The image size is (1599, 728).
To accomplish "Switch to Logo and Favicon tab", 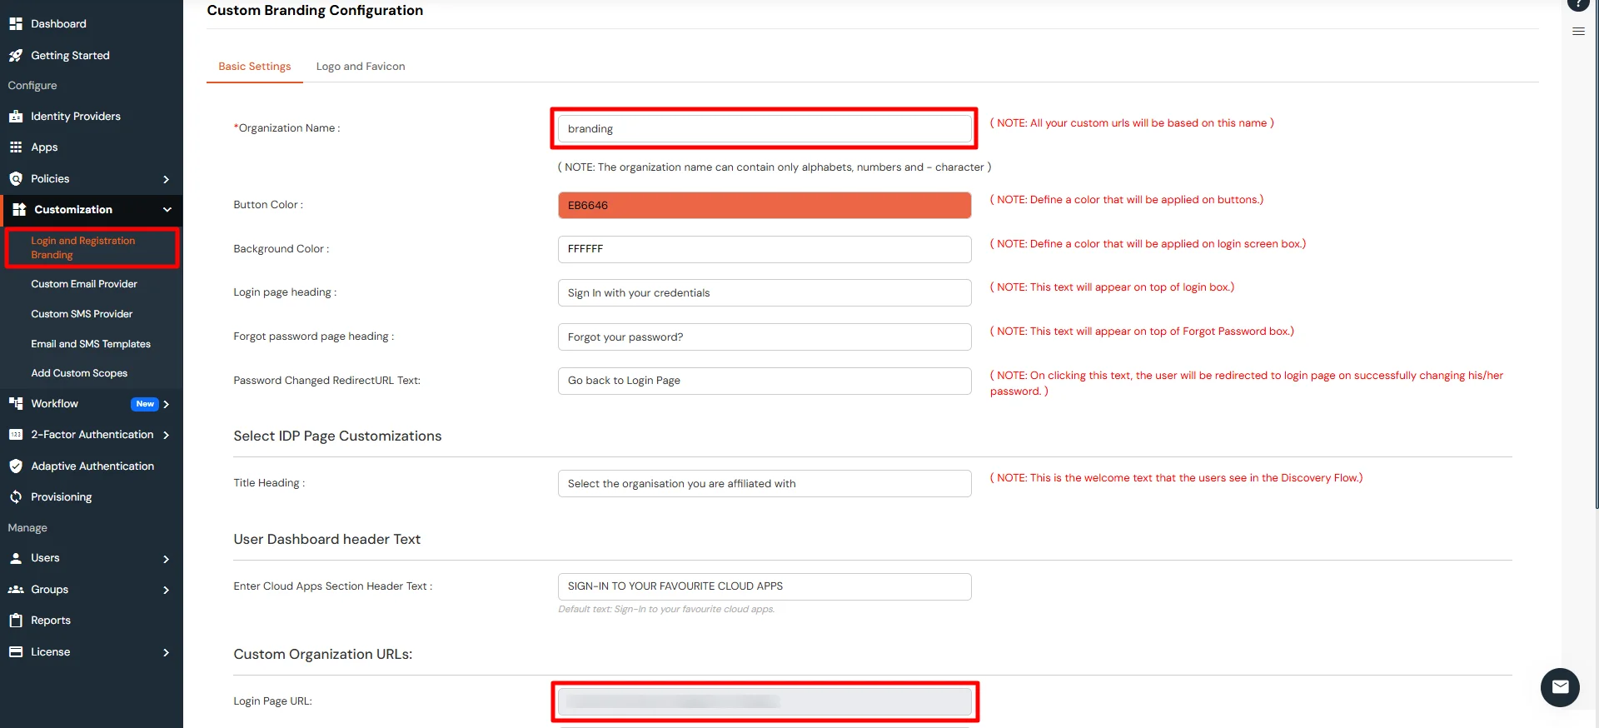I will pyautogui.click(x=361, y=67).
